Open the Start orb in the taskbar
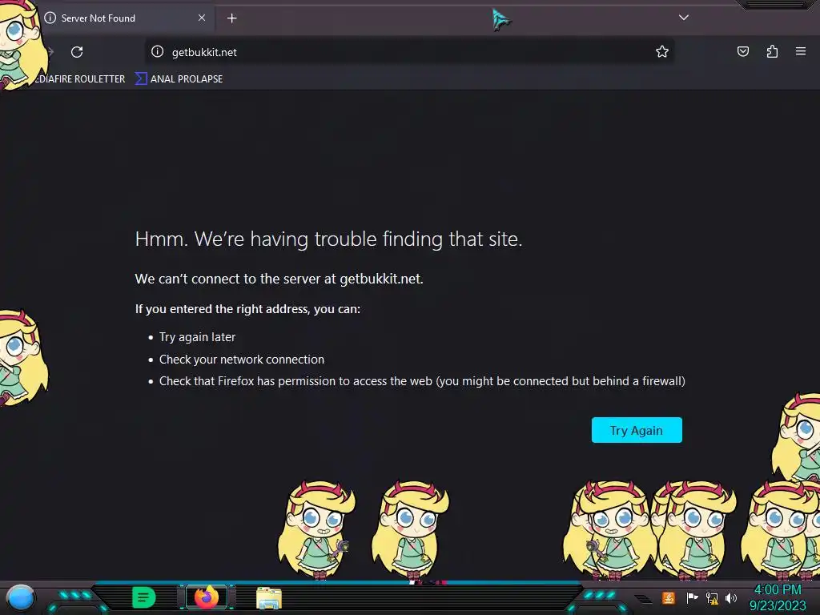Viewport: 820px width, 615px height. (x=21, y=597)
